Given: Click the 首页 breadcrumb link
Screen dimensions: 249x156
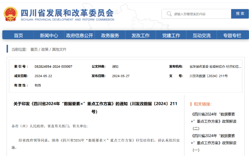Looking at the screenshot, I should (x=34, y=50).
